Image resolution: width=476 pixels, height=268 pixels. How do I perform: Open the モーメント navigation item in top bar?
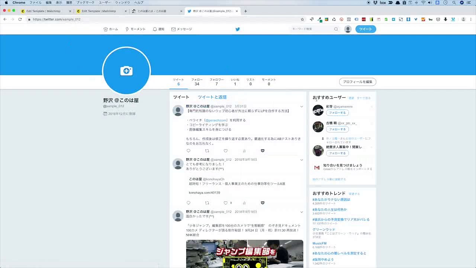(135, 29)
